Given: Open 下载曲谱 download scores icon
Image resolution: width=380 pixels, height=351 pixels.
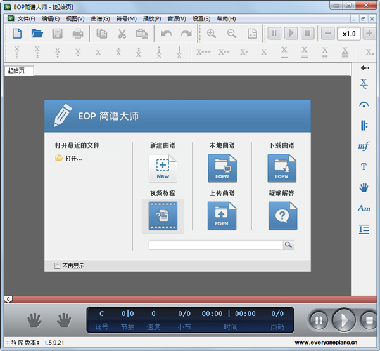Looking at the screenshot, I should tap(282, 168).
